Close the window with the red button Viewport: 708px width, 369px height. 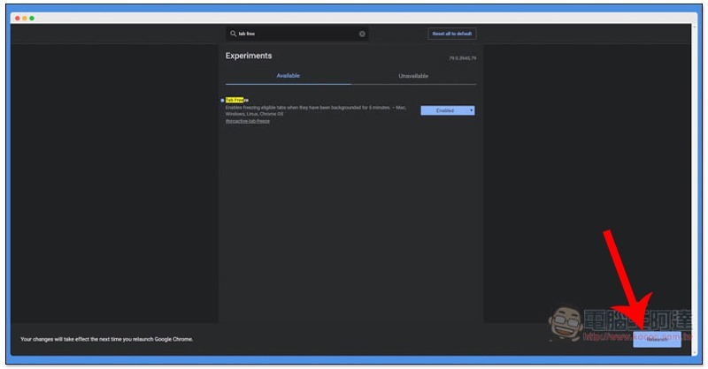pyautogui.click(x=17, y=18)
